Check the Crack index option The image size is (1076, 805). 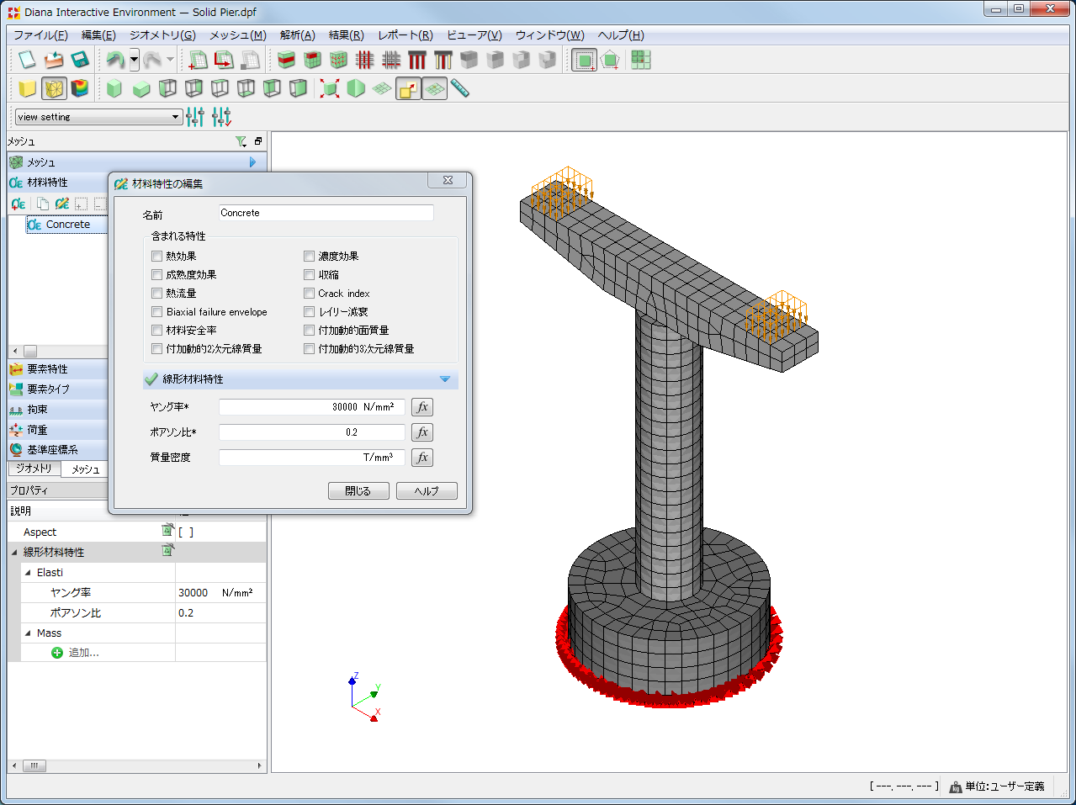tap(310, 294)
